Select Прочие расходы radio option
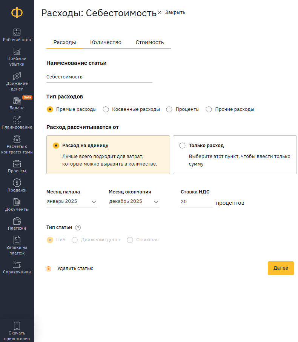The width and height of the screenshot is (298, 342). tap(209, 109)
